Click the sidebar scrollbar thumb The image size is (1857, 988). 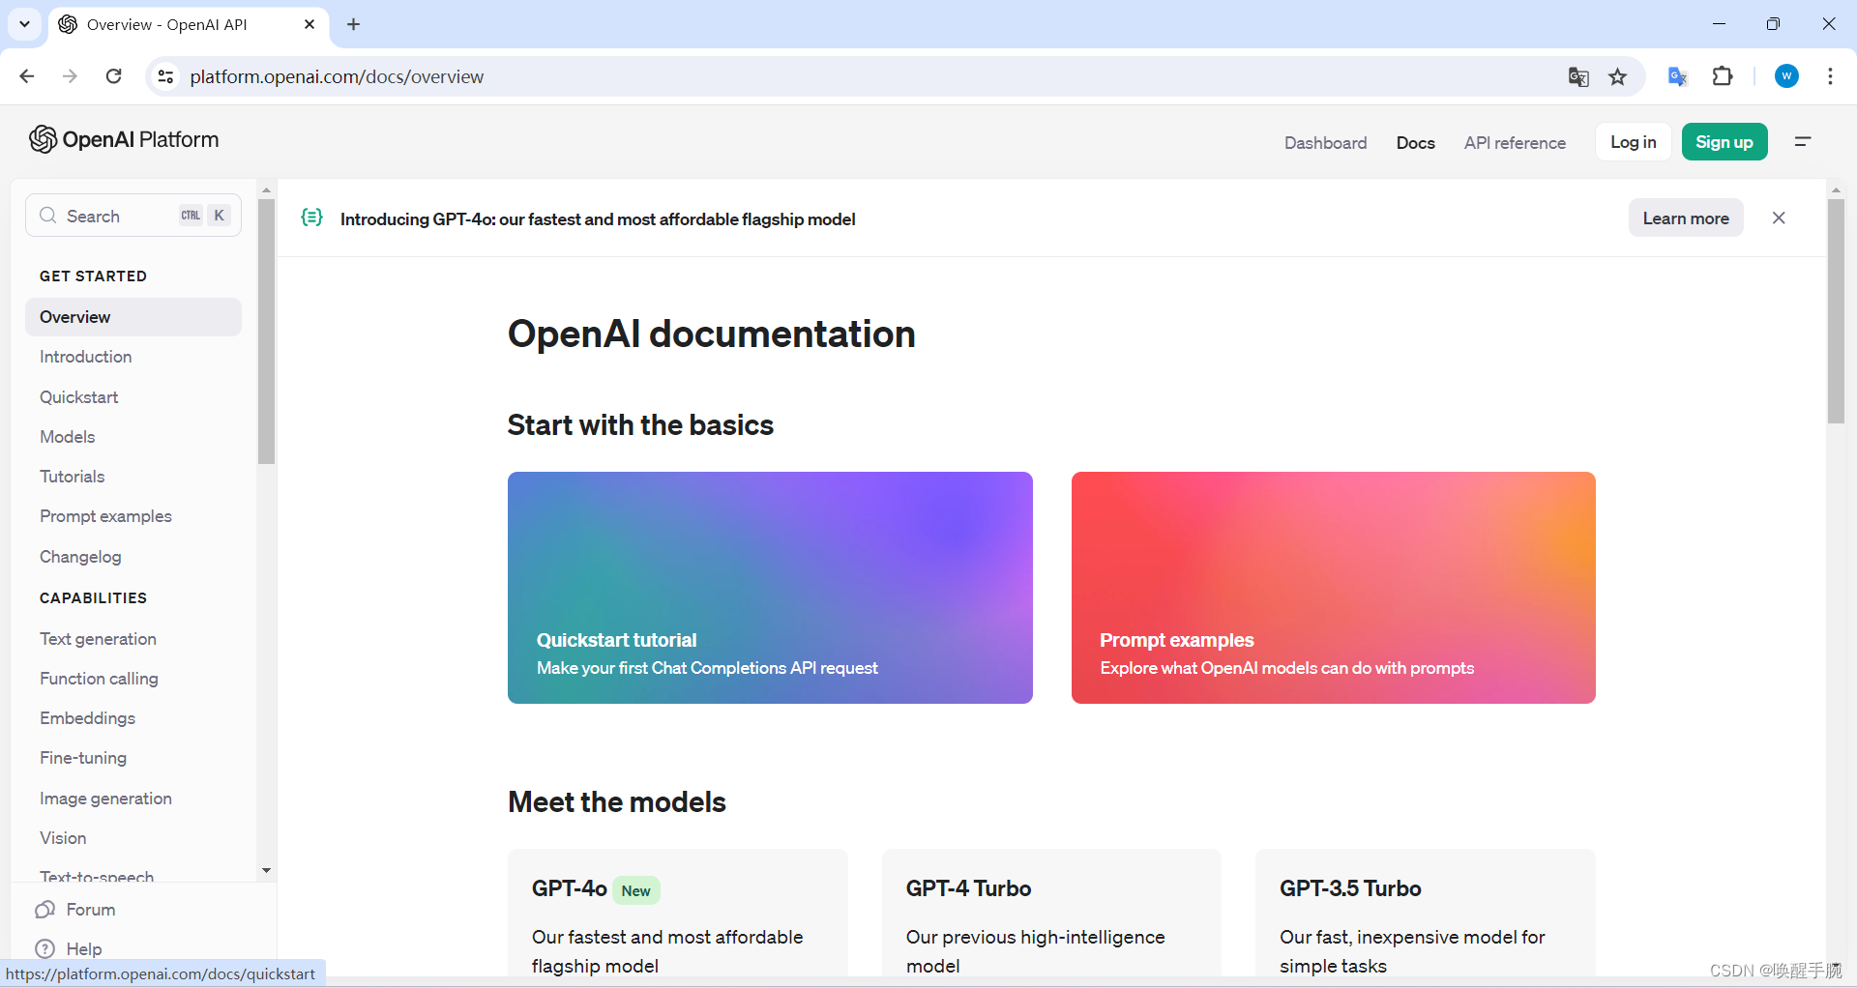pos(267,332)
